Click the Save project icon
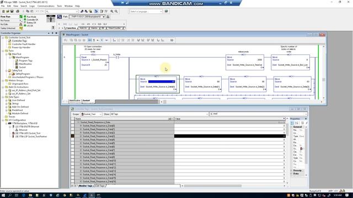This screenshot has width=353, height=198. click(x=12, y=11)
